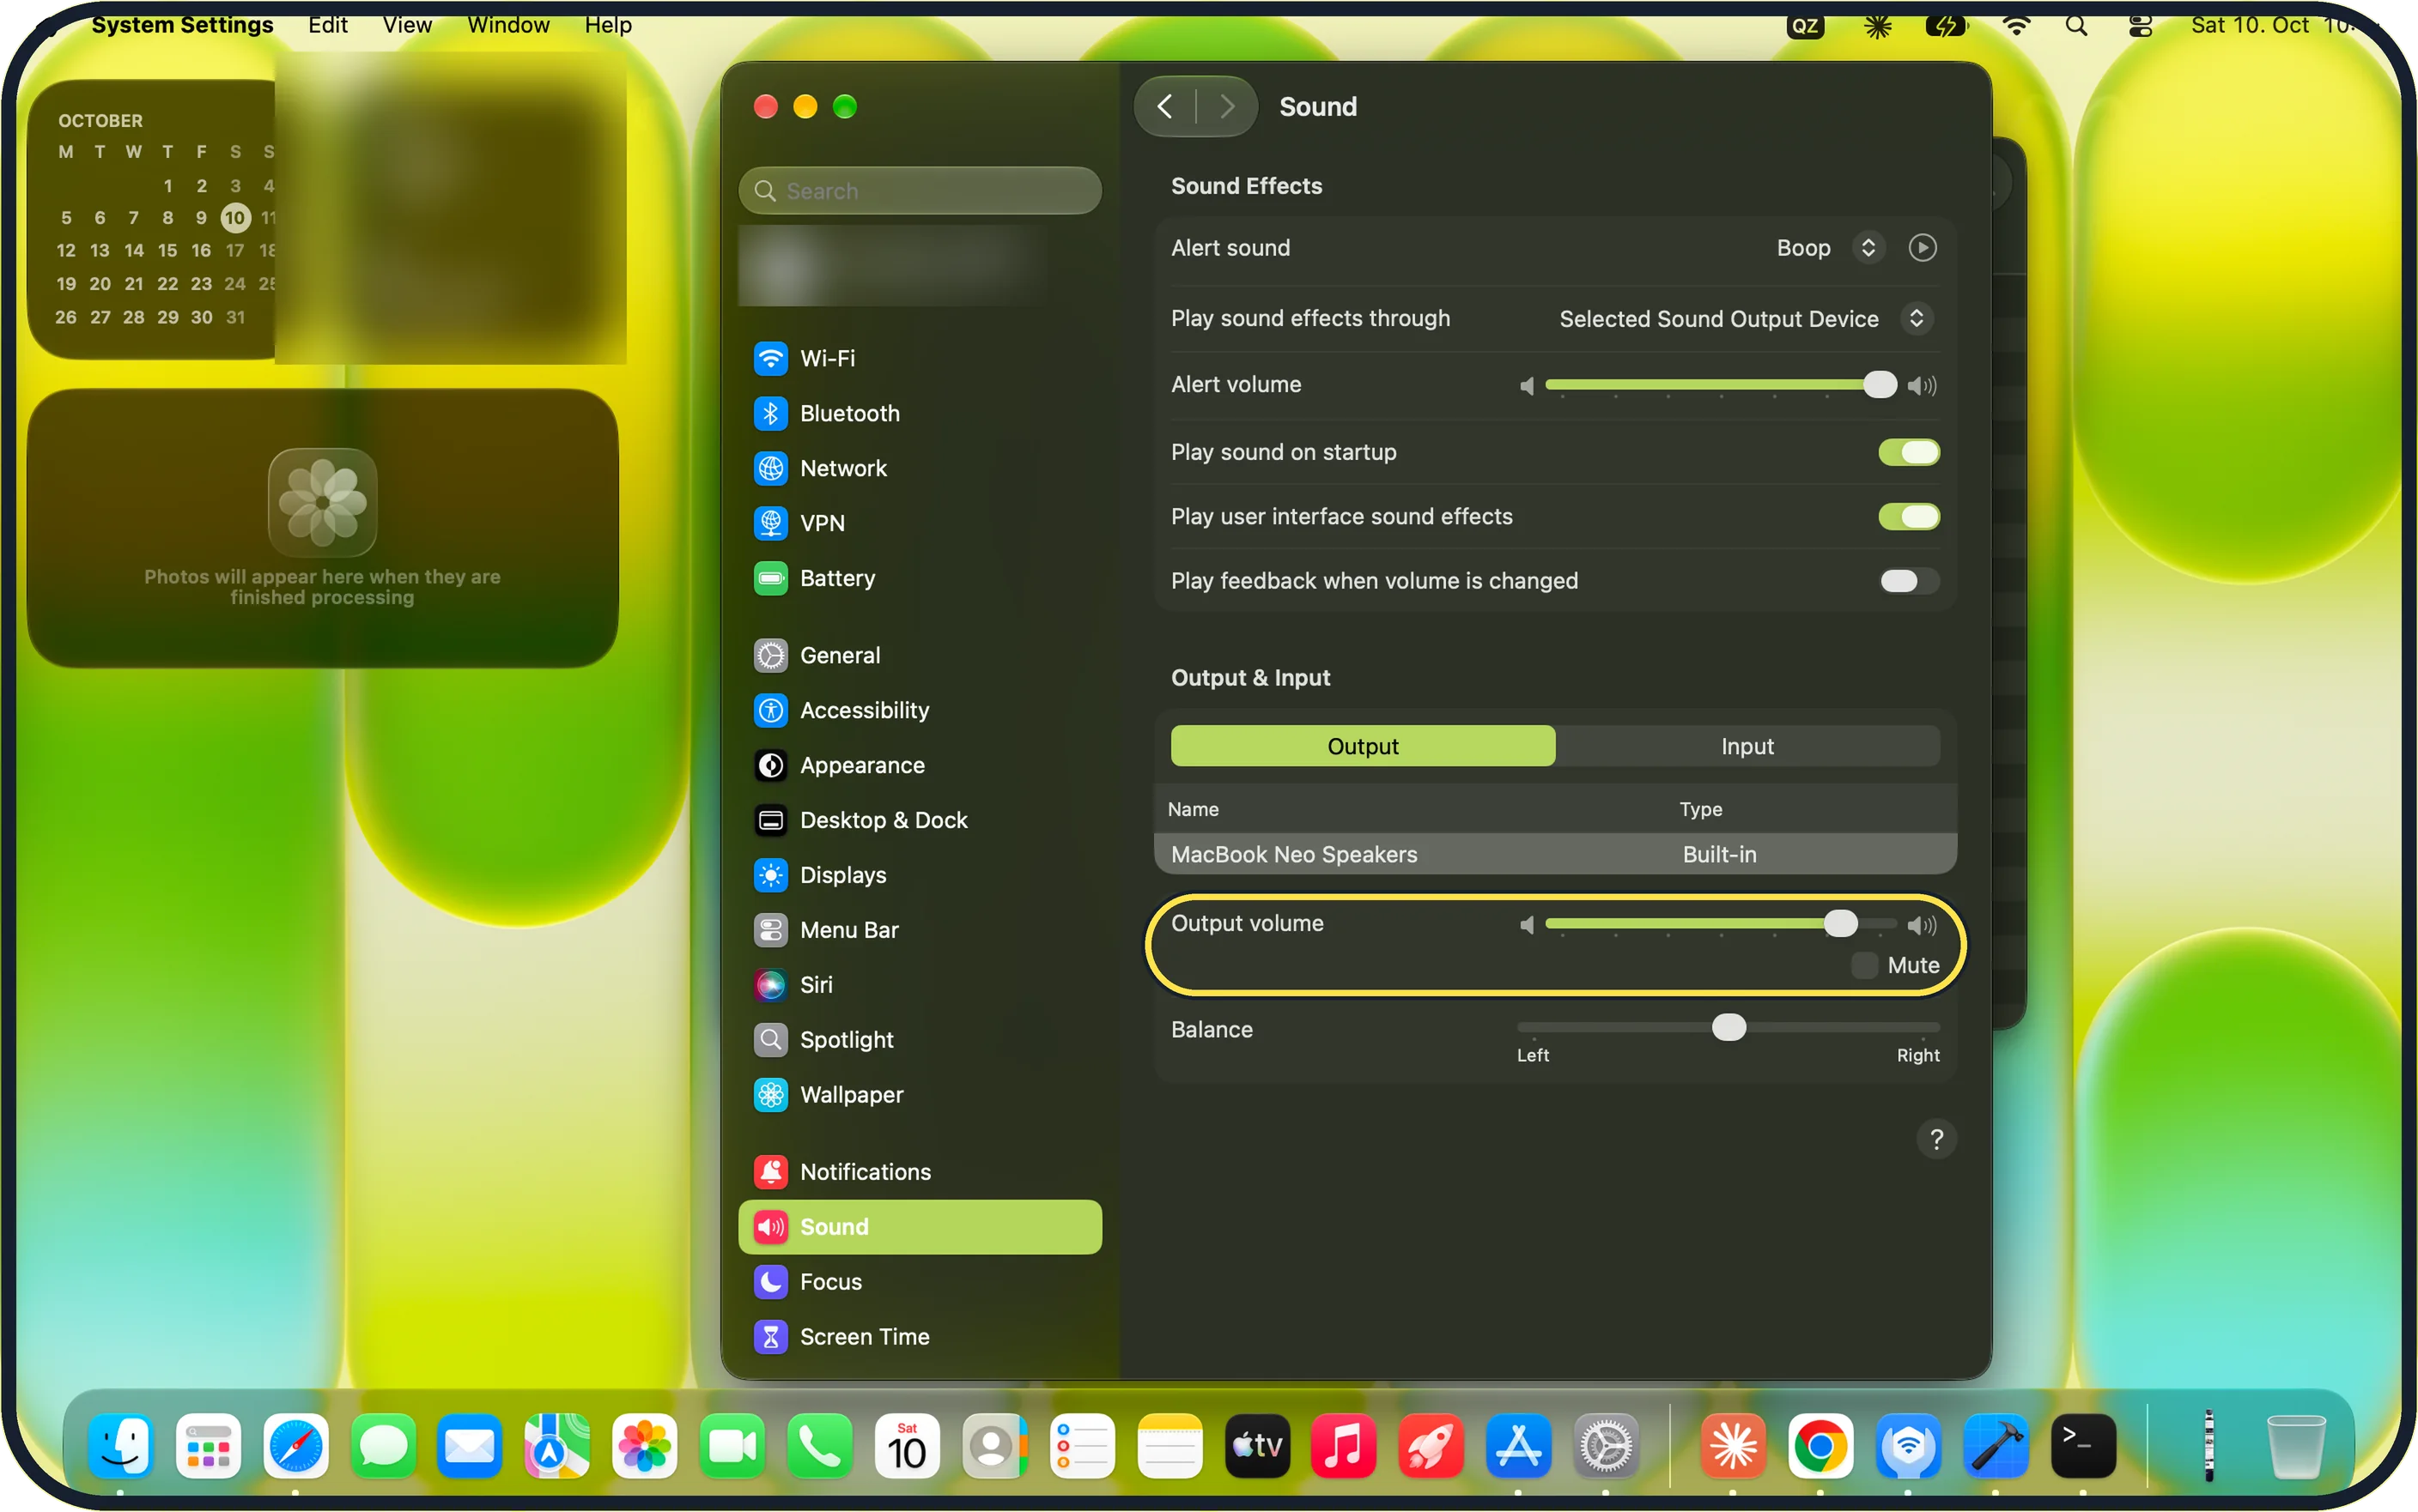Open Sound help button

tap(1935, 1139)
